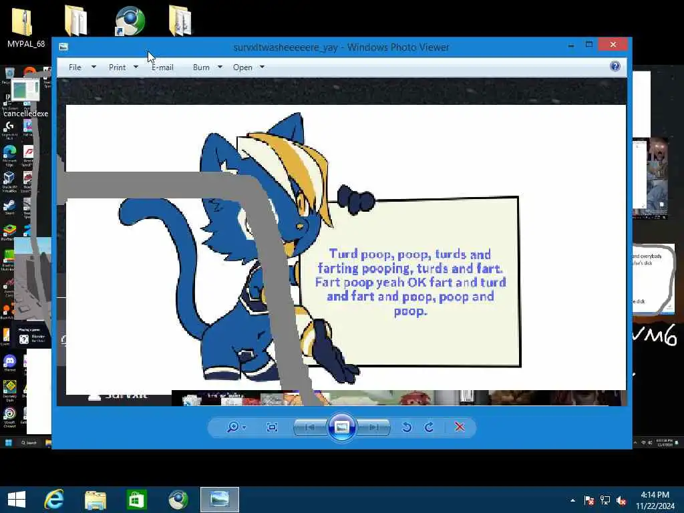The height and width of the screenshot is (513, 684).
Task: Open the Burn menu
Action: coord(201,67)
